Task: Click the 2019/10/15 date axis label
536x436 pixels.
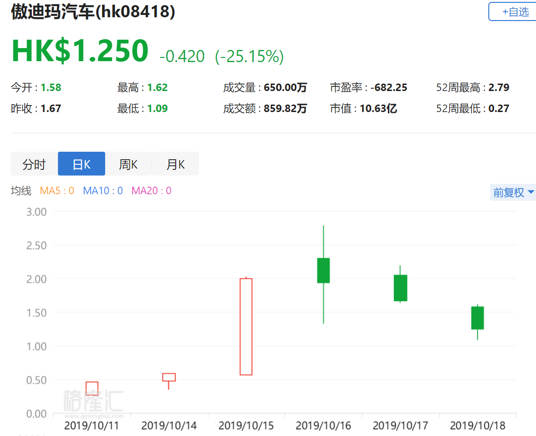Action: click(246, 426)
